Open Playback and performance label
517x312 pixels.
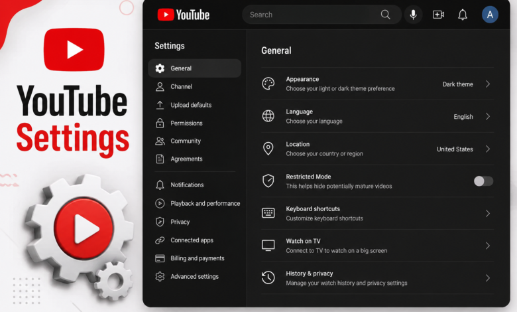(x=205, y=203)
